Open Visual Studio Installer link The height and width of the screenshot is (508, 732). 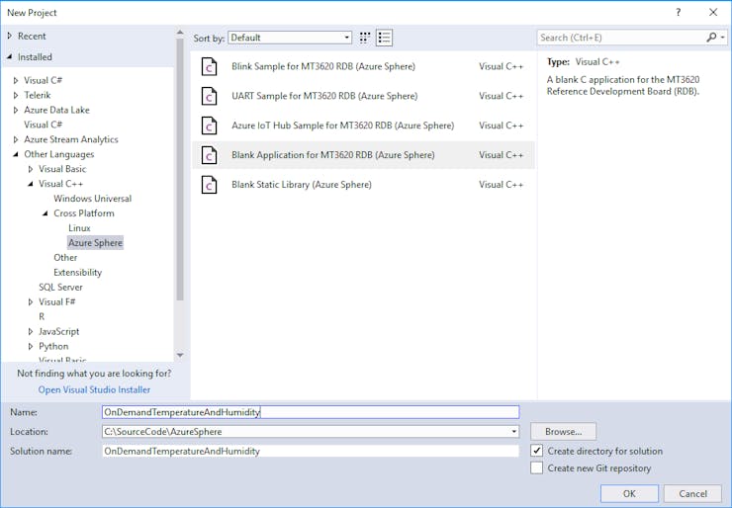[x=94, y=389]
